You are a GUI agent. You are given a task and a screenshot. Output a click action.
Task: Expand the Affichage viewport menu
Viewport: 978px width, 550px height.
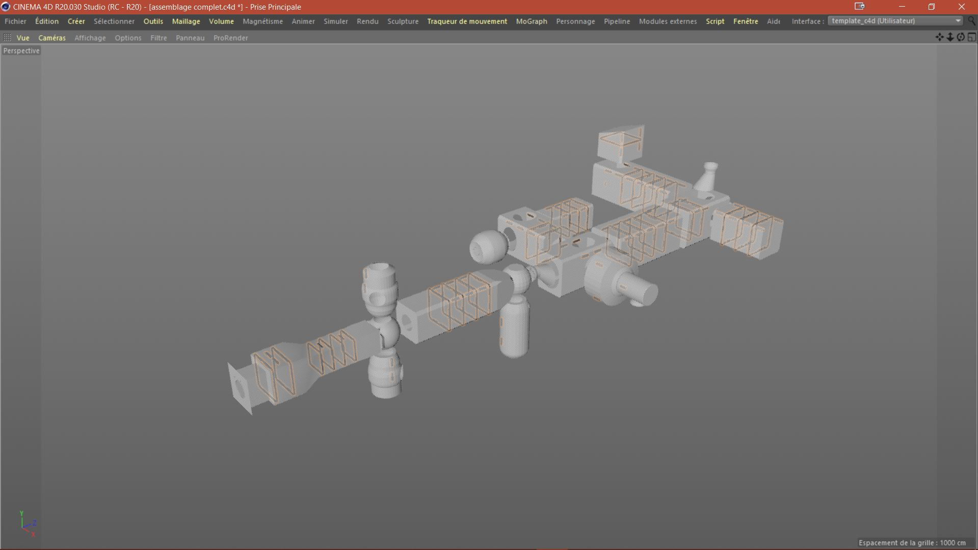point(90,38)
